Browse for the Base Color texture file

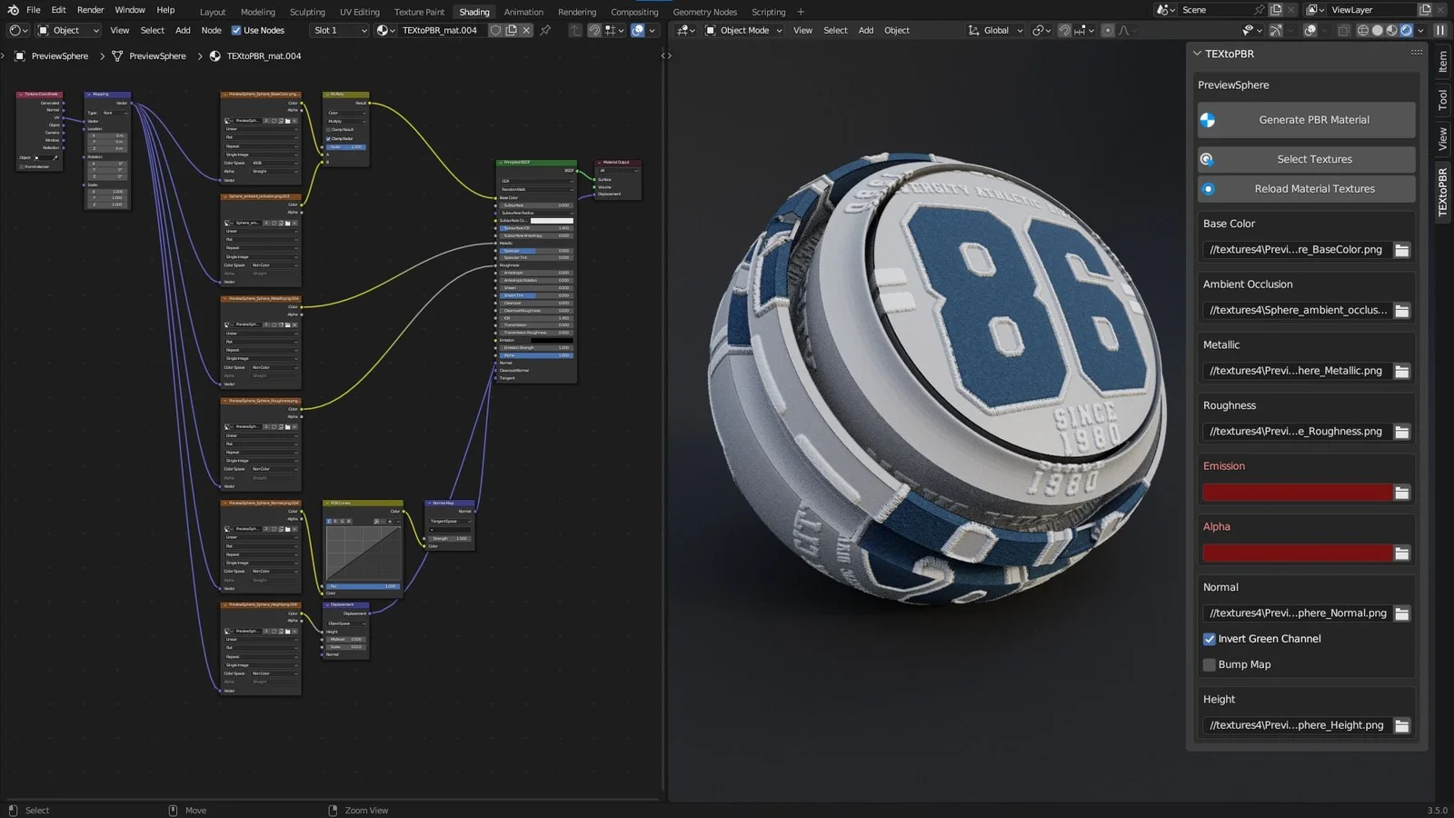click(x=1401, y=250)
